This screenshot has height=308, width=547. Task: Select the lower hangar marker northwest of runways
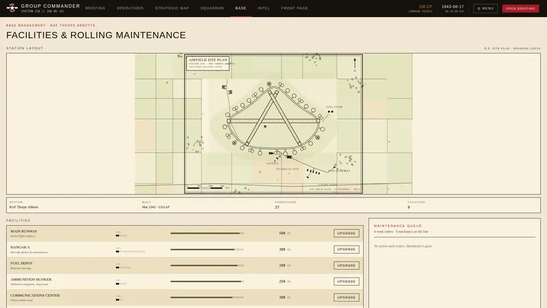click(230, 92)
